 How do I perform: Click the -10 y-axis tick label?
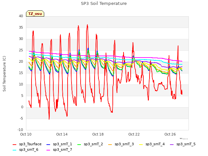click(x=20, y=130)
